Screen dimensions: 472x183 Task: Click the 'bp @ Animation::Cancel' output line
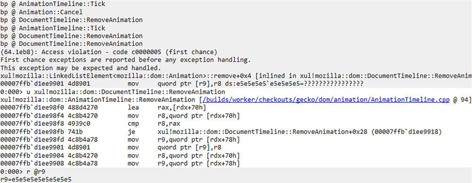[42, 12]
